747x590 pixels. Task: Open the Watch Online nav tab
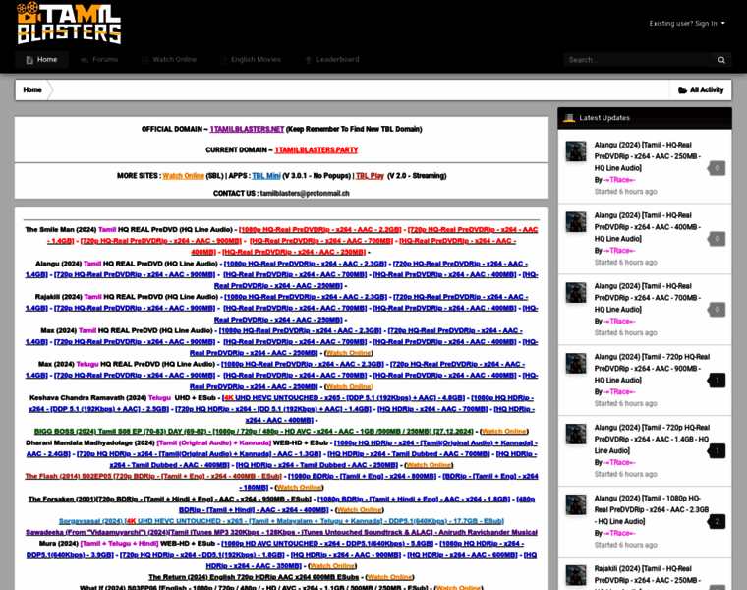point(169,60)
